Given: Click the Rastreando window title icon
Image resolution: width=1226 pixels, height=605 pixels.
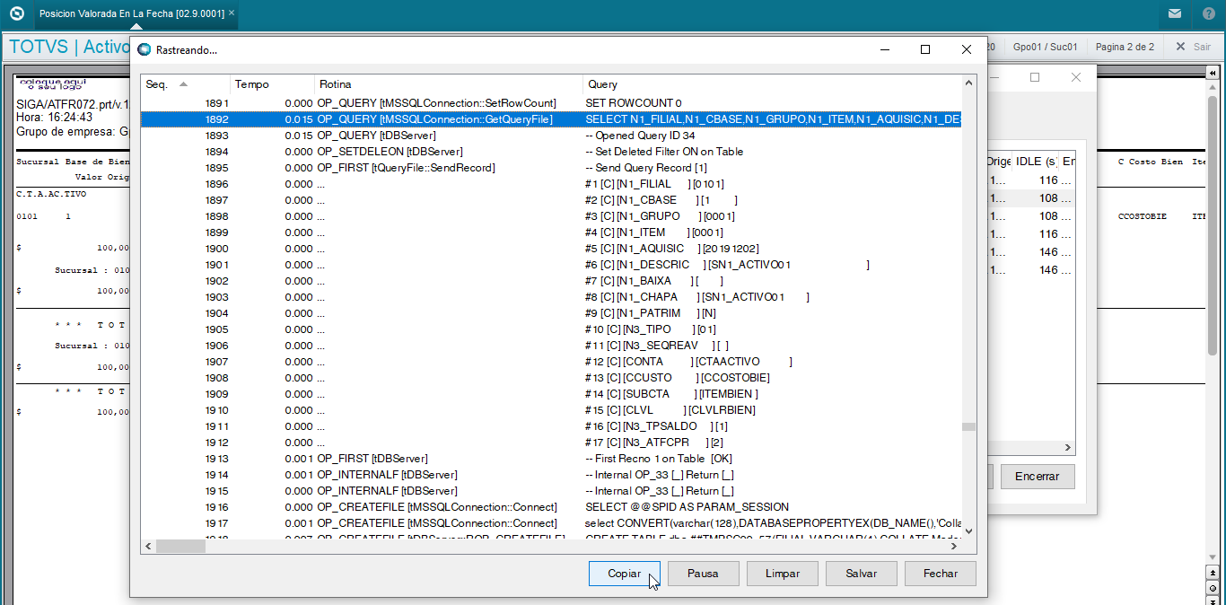Looking at the screenshot, I should 144,49.
